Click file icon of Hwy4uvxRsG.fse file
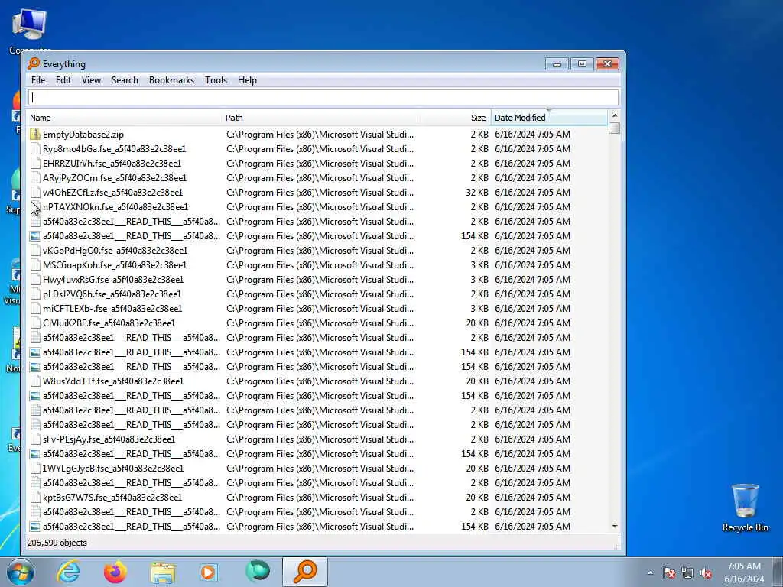783x587 pixels. pyautogui.click(x=35, y=280)
